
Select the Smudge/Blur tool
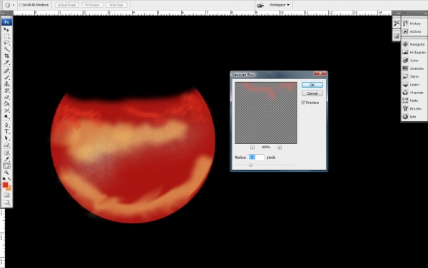click(6, 110)
